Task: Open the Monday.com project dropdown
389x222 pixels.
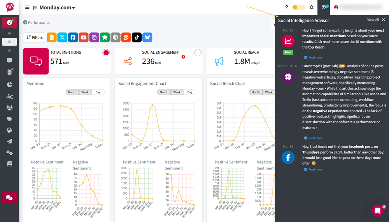Action: point(57,7)
